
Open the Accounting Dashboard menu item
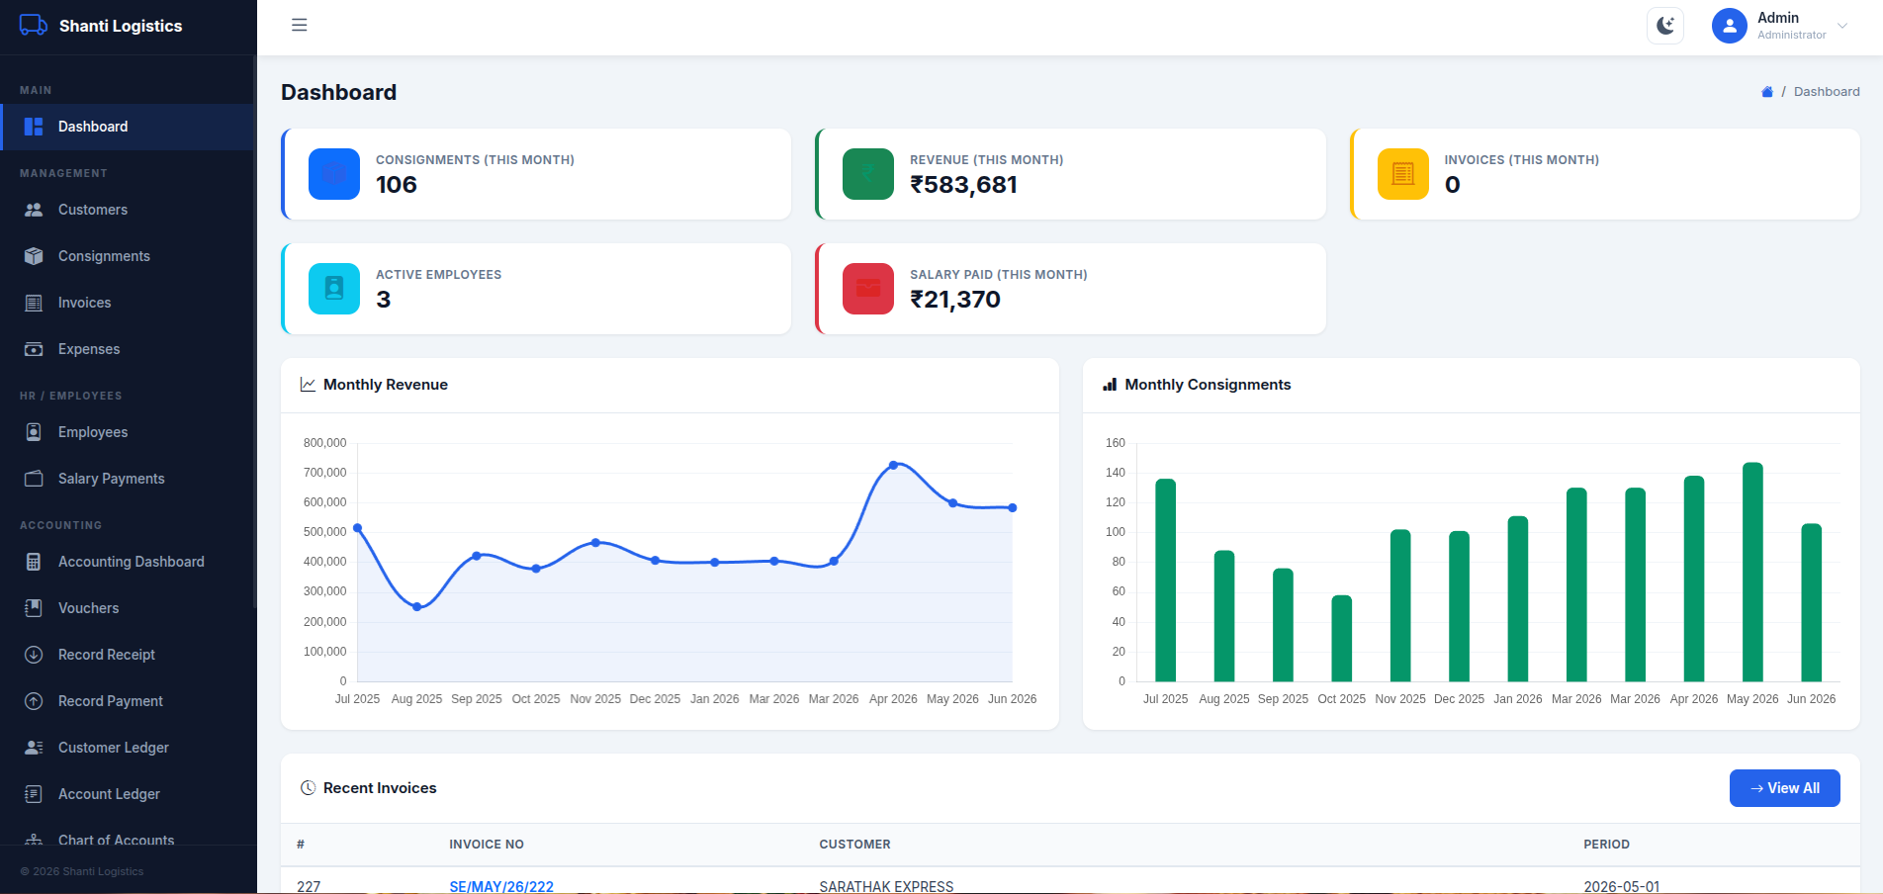click(x=129, y=562)
